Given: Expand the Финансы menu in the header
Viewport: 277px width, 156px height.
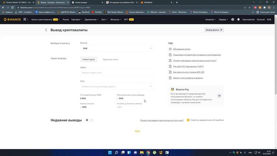Looking at the screenshot, I should (x=116, y=19).
